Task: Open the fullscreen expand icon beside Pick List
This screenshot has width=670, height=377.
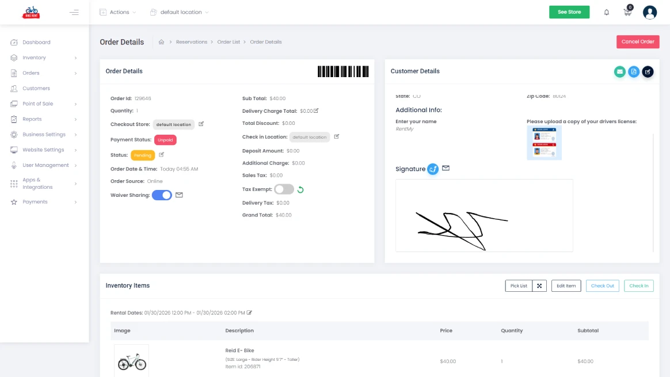Action: pyautogui.click(x=539, y=285)
